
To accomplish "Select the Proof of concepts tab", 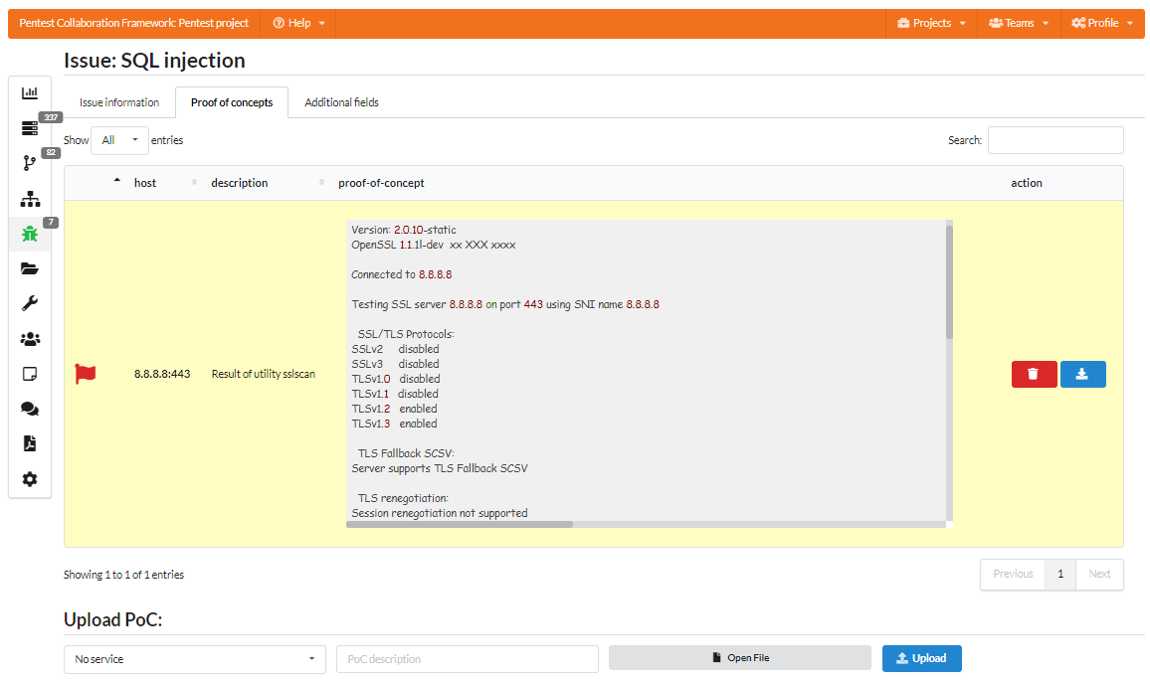I will 232,102.
